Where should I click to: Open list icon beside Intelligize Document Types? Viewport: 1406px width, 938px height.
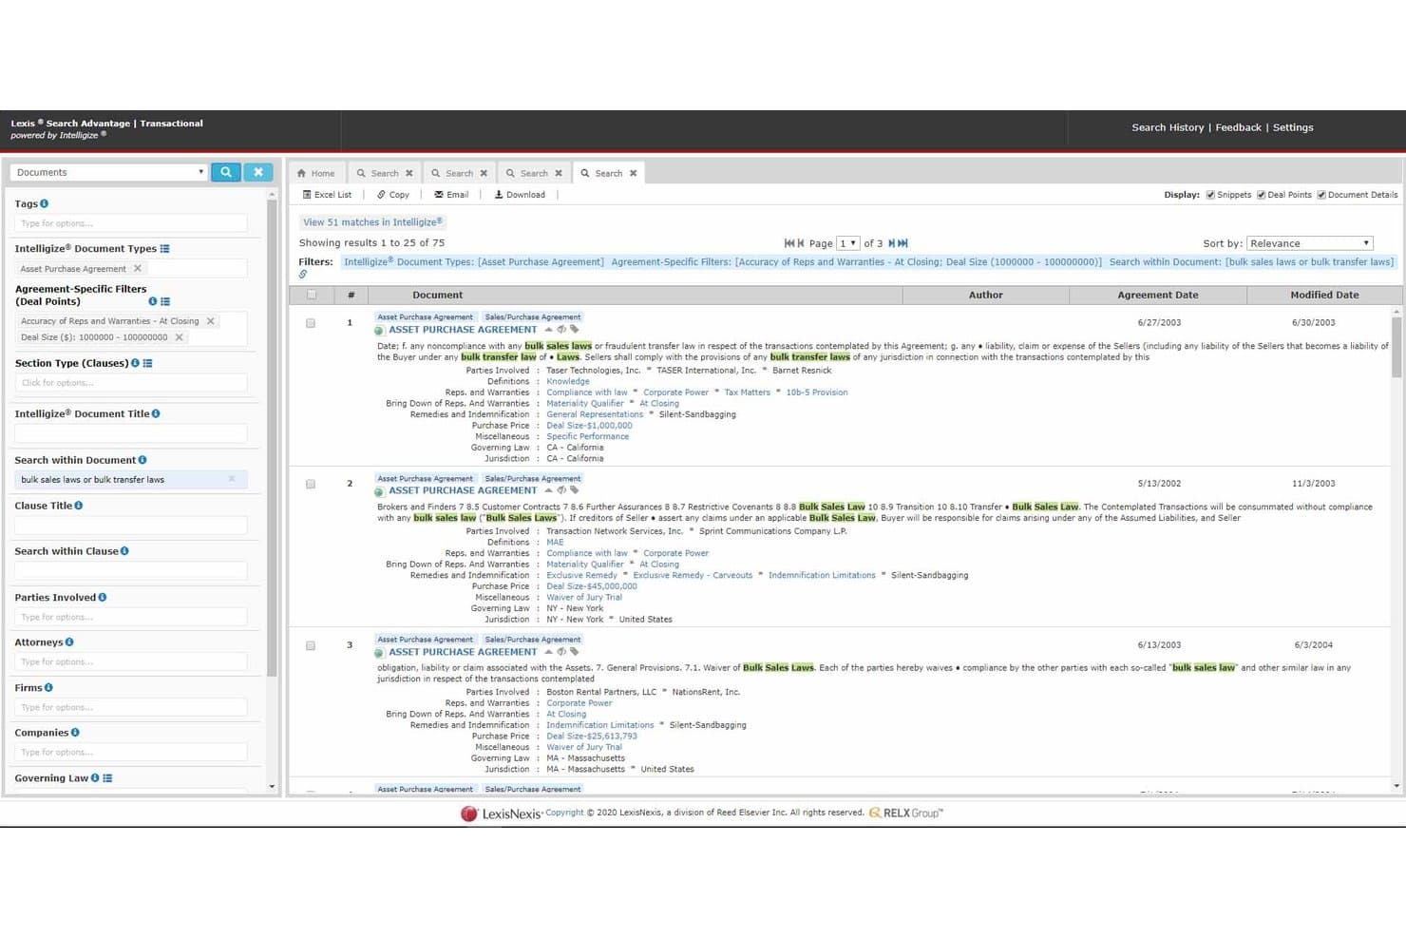(x=164, y=248)
